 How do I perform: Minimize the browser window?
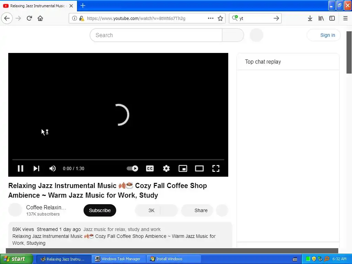pyautogui.click(x=332, y=5)
